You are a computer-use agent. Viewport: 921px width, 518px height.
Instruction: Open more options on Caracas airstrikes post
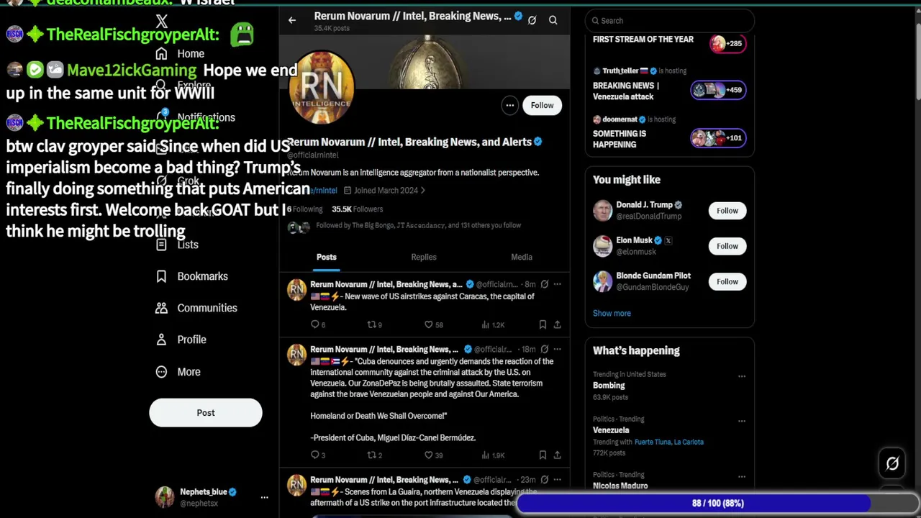coord(557,284)
